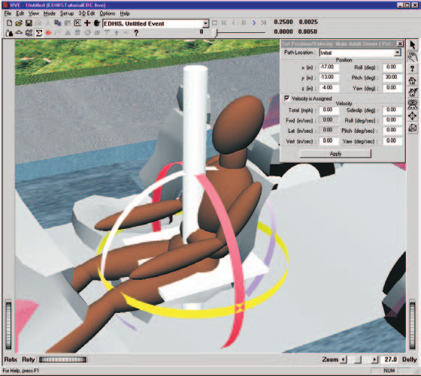Click the question mark help toolbar icon
The width and height of the screenshot is (421, 376).
click(136, 33)
